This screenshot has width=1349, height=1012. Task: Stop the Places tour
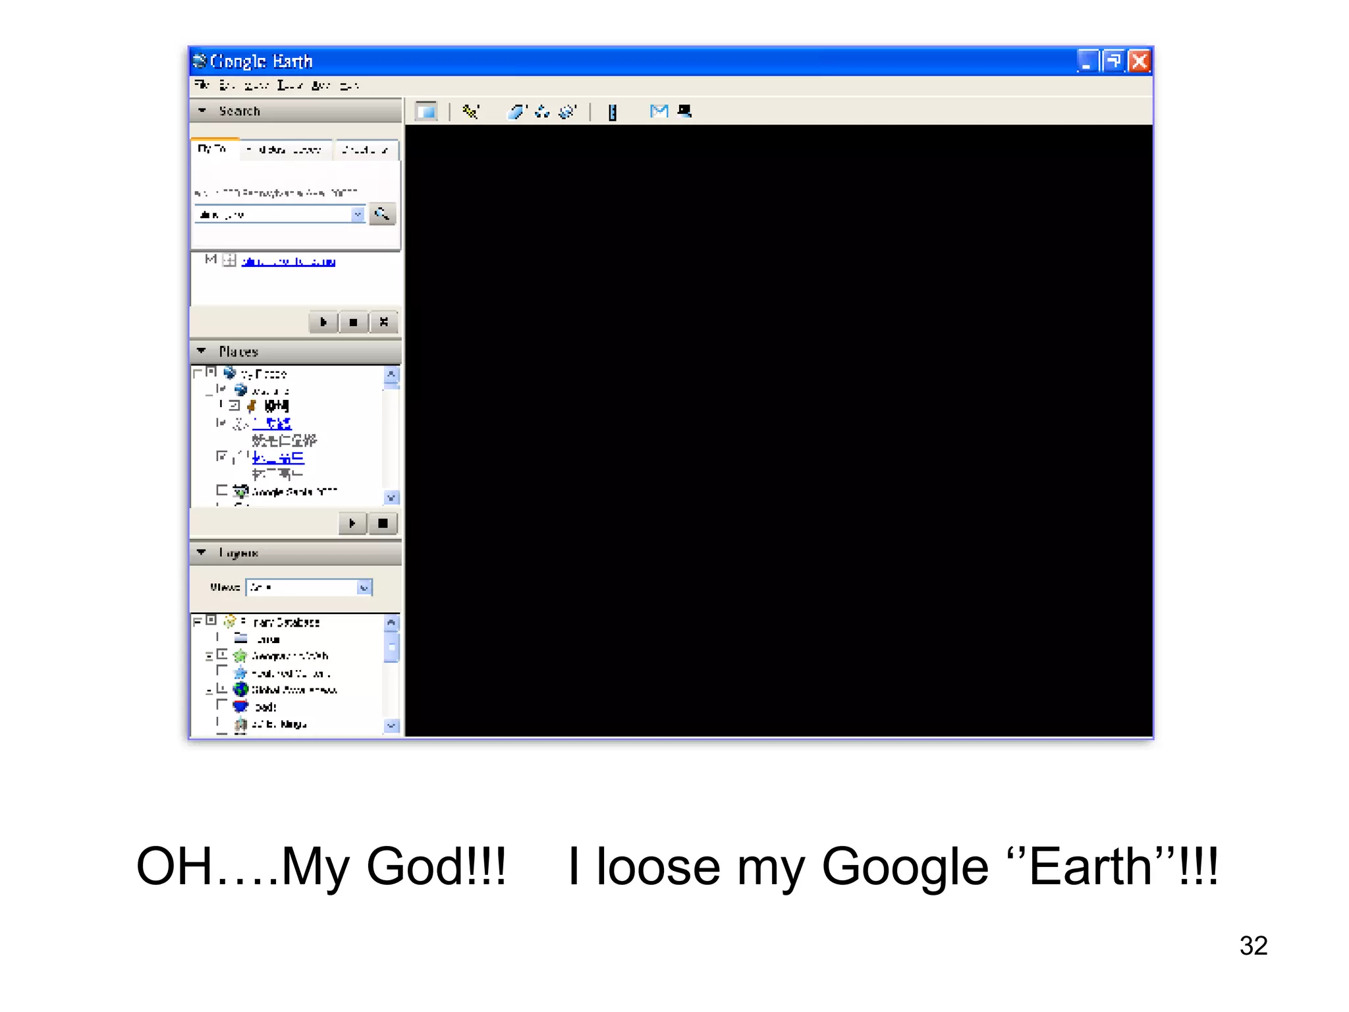tap(383, 523)
